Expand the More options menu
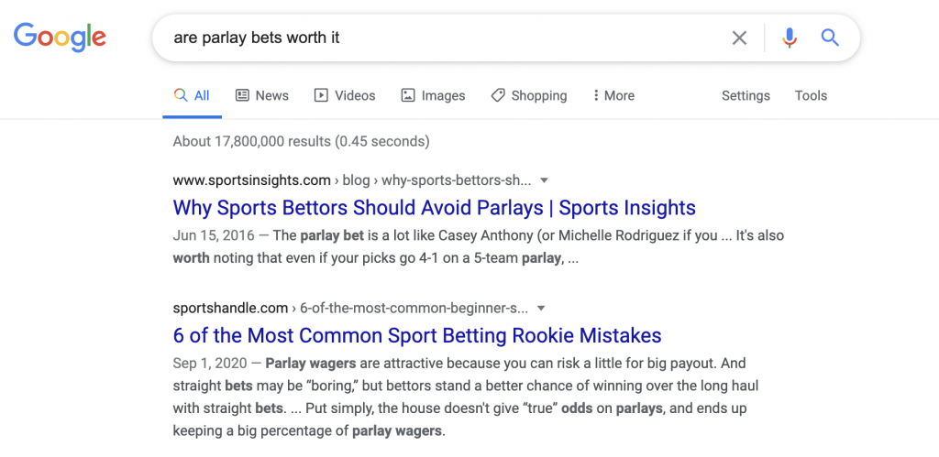Screen dimensions: 939x457 [x=613, y=96]
